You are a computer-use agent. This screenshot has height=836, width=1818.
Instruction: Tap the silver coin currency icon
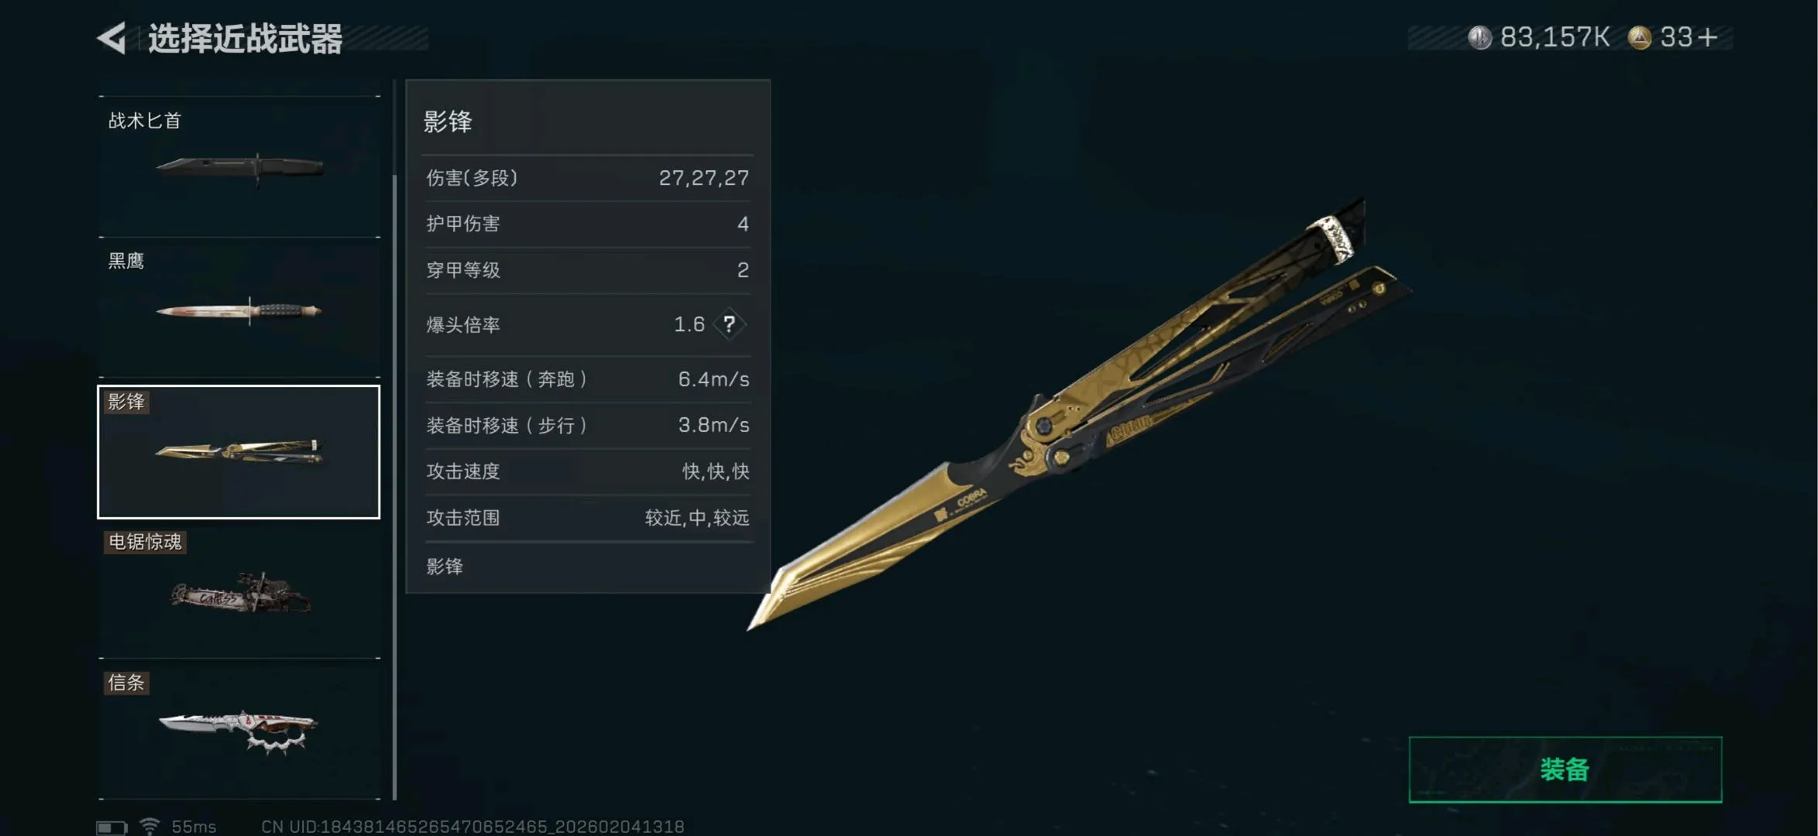click(1479, 37)
